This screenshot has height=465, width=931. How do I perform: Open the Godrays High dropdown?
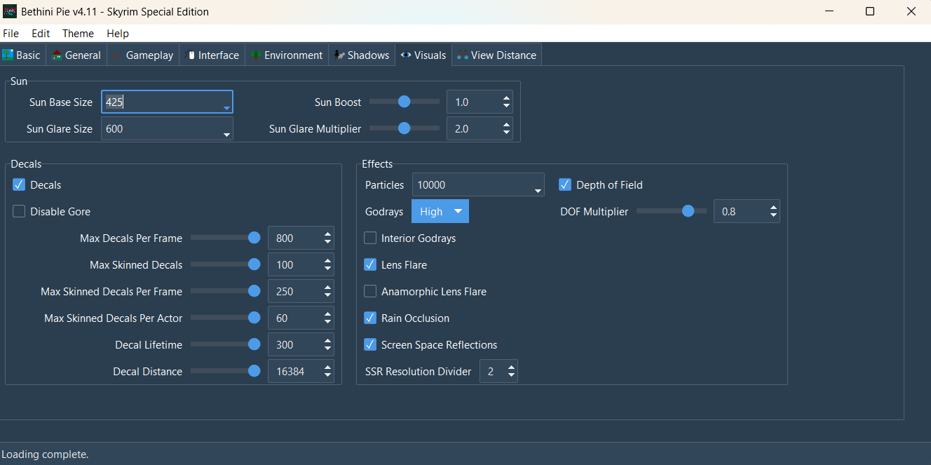440,212
